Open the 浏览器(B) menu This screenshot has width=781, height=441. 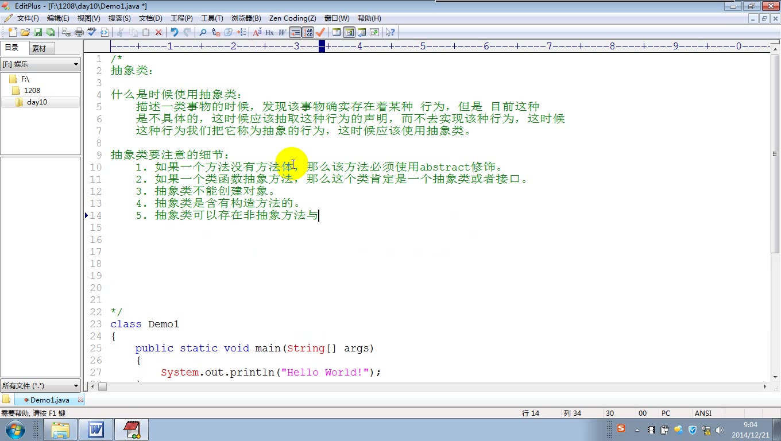tap(246, 18)
